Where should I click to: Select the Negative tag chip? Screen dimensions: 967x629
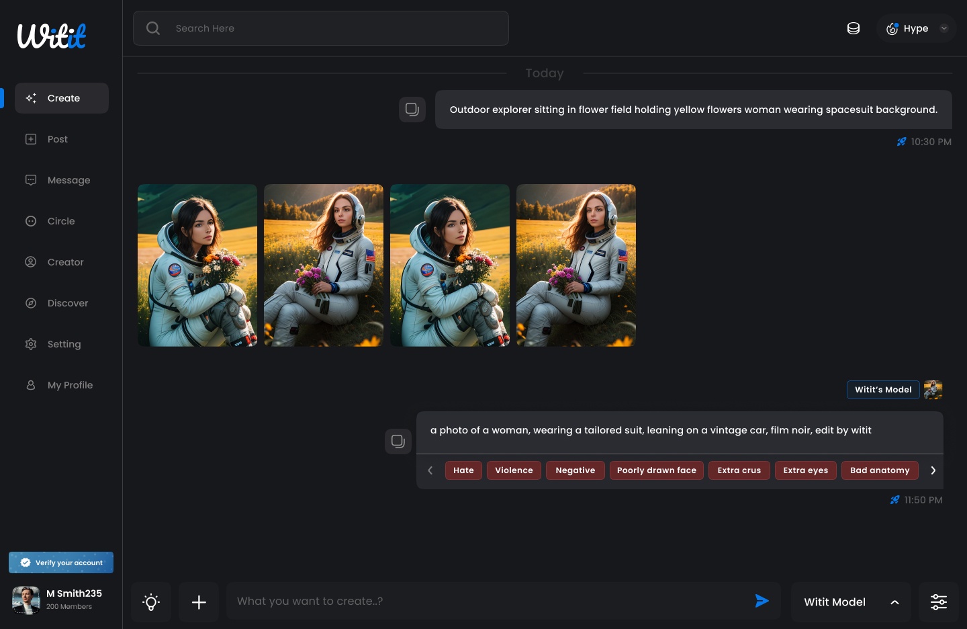point(575,470)
